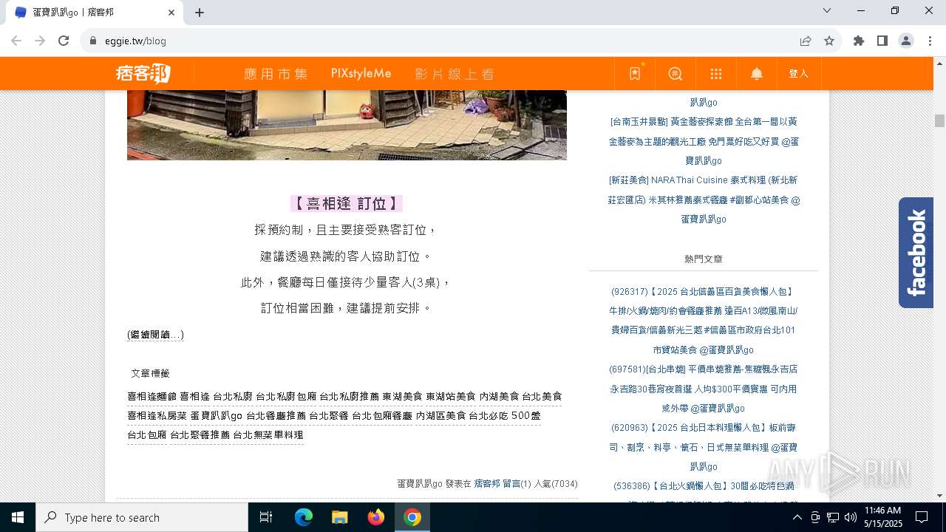
Task: Open the 2025 台北信義區百貨美食懶人包 article
Action: click(x=703, y=321)
